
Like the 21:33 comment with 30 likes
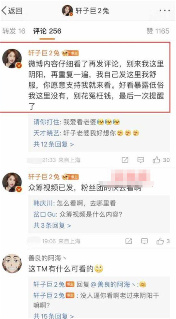pyautogui.click(x=161, y=160)
